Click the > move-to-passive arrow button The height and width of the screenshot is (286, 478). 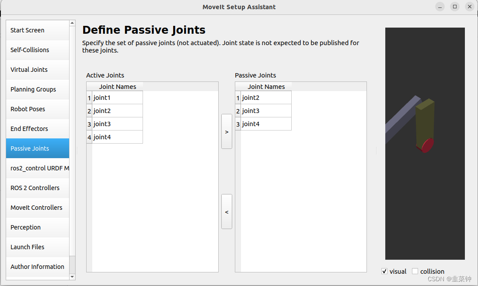(x=227, y=131)
